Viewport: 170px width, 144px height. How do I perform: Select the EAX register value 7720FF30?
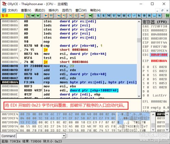[x=159, y=26]
